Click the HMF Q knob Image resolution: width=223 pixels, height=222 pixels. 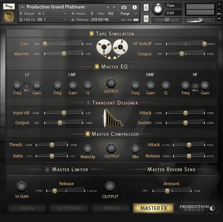point(166,86)
